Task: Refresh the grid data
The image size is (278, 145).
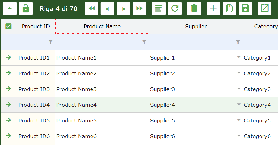Action: point(175,8)
